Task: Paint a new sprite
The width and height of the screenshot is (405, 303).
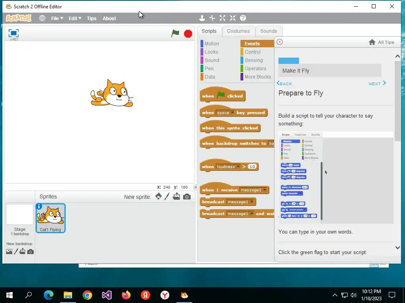Action: [x=167, y=196]
